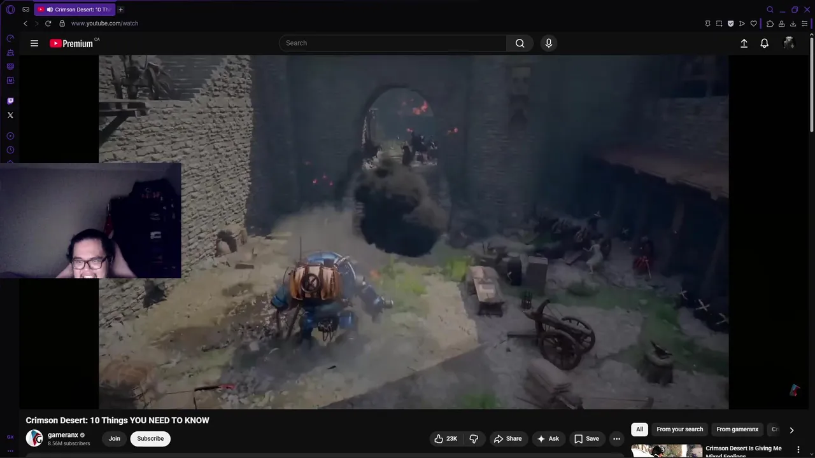Select the Crimson Desert browser tab
The image size is (815, 458).
pyautogui.click(x=74, y=10)
